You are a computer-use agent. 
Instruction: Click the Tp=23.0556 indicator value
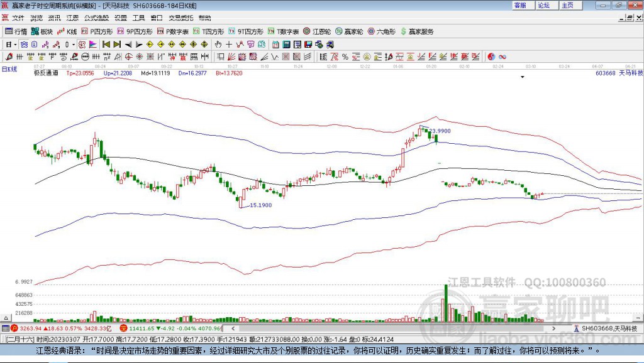coord(80,73)
